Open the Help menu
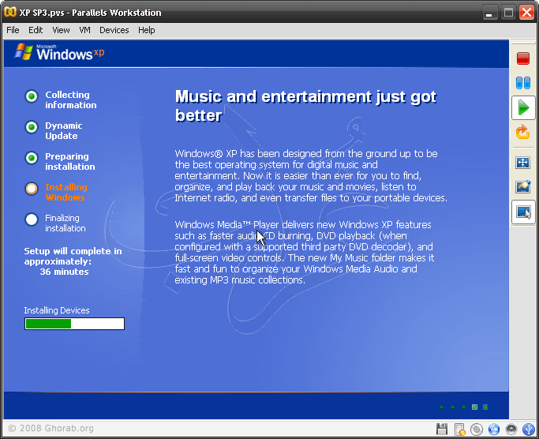 click(147, 30)
